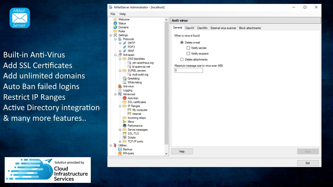Click the Rules folder icon
Image resolution: width=333 pixels, height=187 pixels.
tap(115, 31)
